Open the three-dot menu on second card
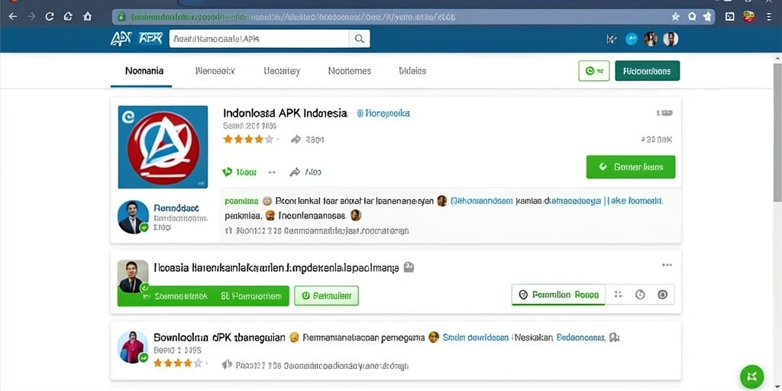Screen dimensions: 782x391 point(667,265)
